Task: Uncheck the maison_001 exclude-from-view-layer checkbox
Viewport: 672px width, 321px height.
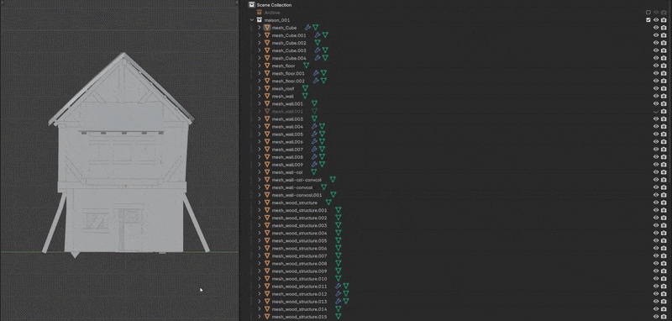Action: point(648,20)
